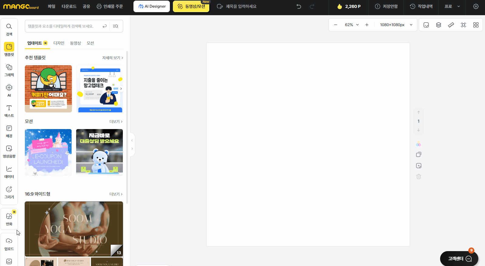
Task: Click the AI Designer button
Action: pos(152,6)
